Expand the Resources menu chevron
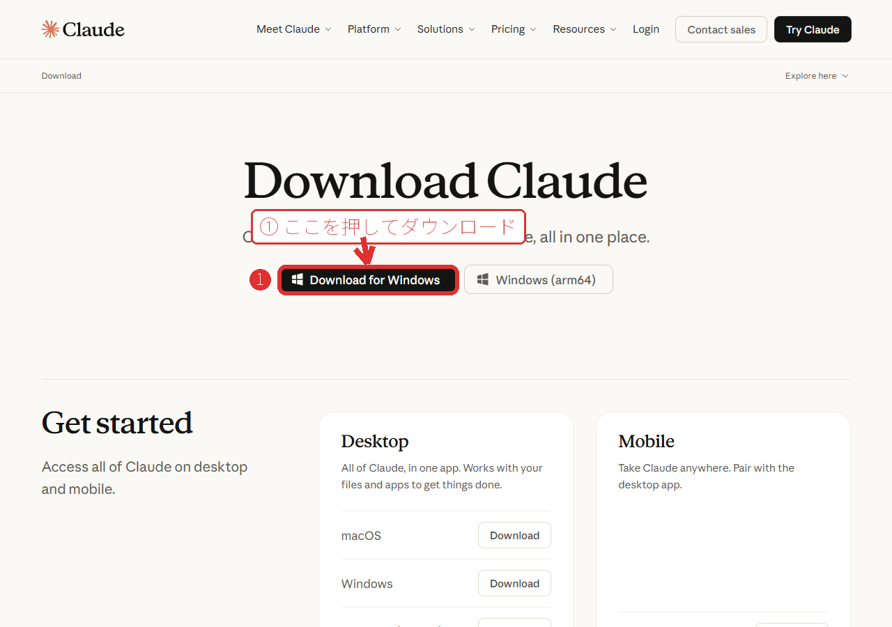The width and height of the screenshot is (892, 627). [613, 29]
